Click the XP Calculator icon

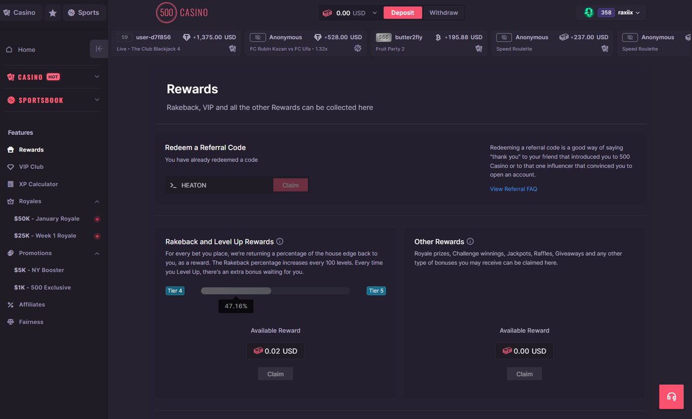pyautogui.click(x=10, y=184)
